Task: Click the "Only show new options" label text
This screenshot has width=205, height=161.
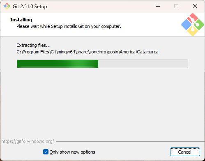Action: (x=72, y=152)
